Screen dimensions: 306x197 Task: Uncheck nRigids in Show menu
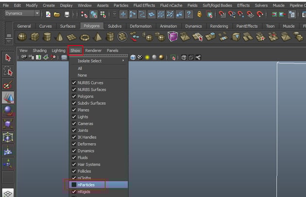(99, 192)
